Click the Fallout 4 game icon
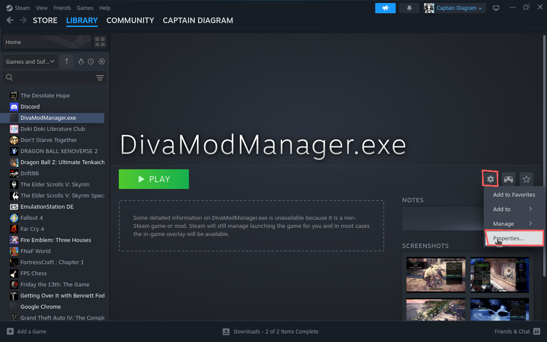 (14, 218)
